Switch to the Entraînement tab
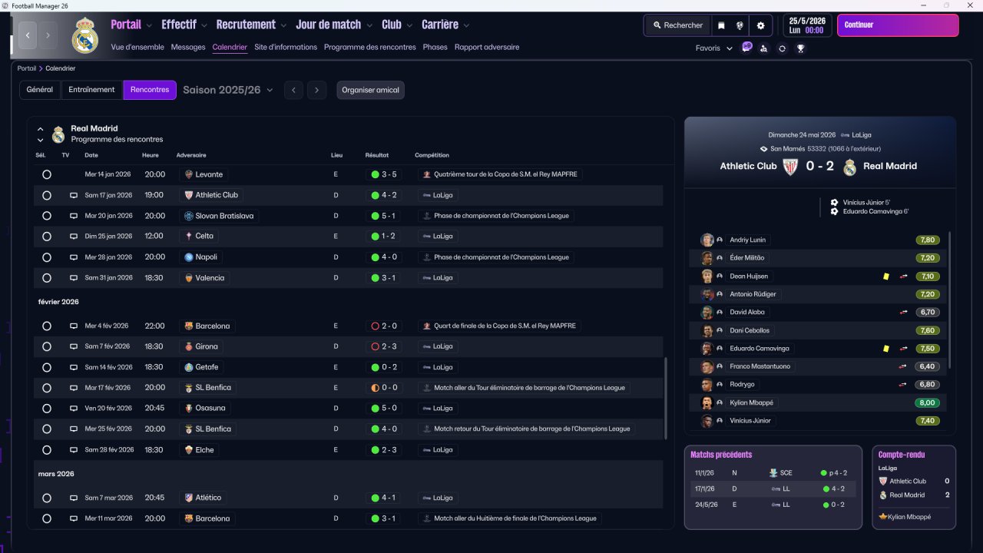This screenshot has width=983, height=553. (91, 90)
